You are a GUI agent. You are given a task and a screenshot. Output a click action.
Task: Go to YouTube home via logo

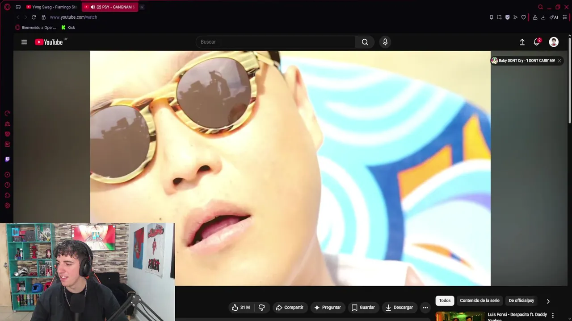pos(49,42)
